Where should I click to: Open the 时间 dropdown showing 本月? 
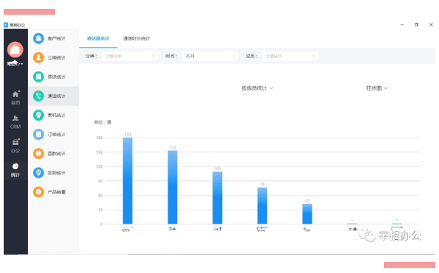210,56
